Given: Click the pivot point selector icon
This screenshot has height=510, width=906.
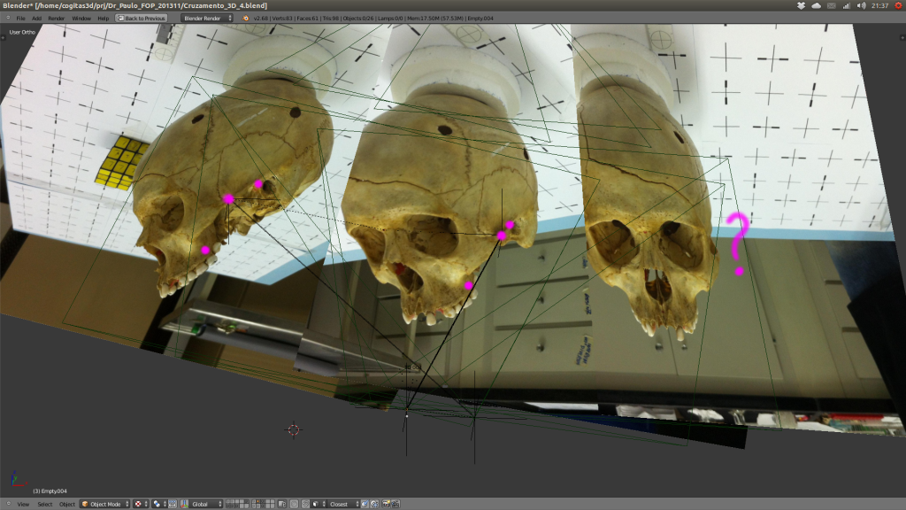Looking at the screenshot, I should click(x=158, y=504).
